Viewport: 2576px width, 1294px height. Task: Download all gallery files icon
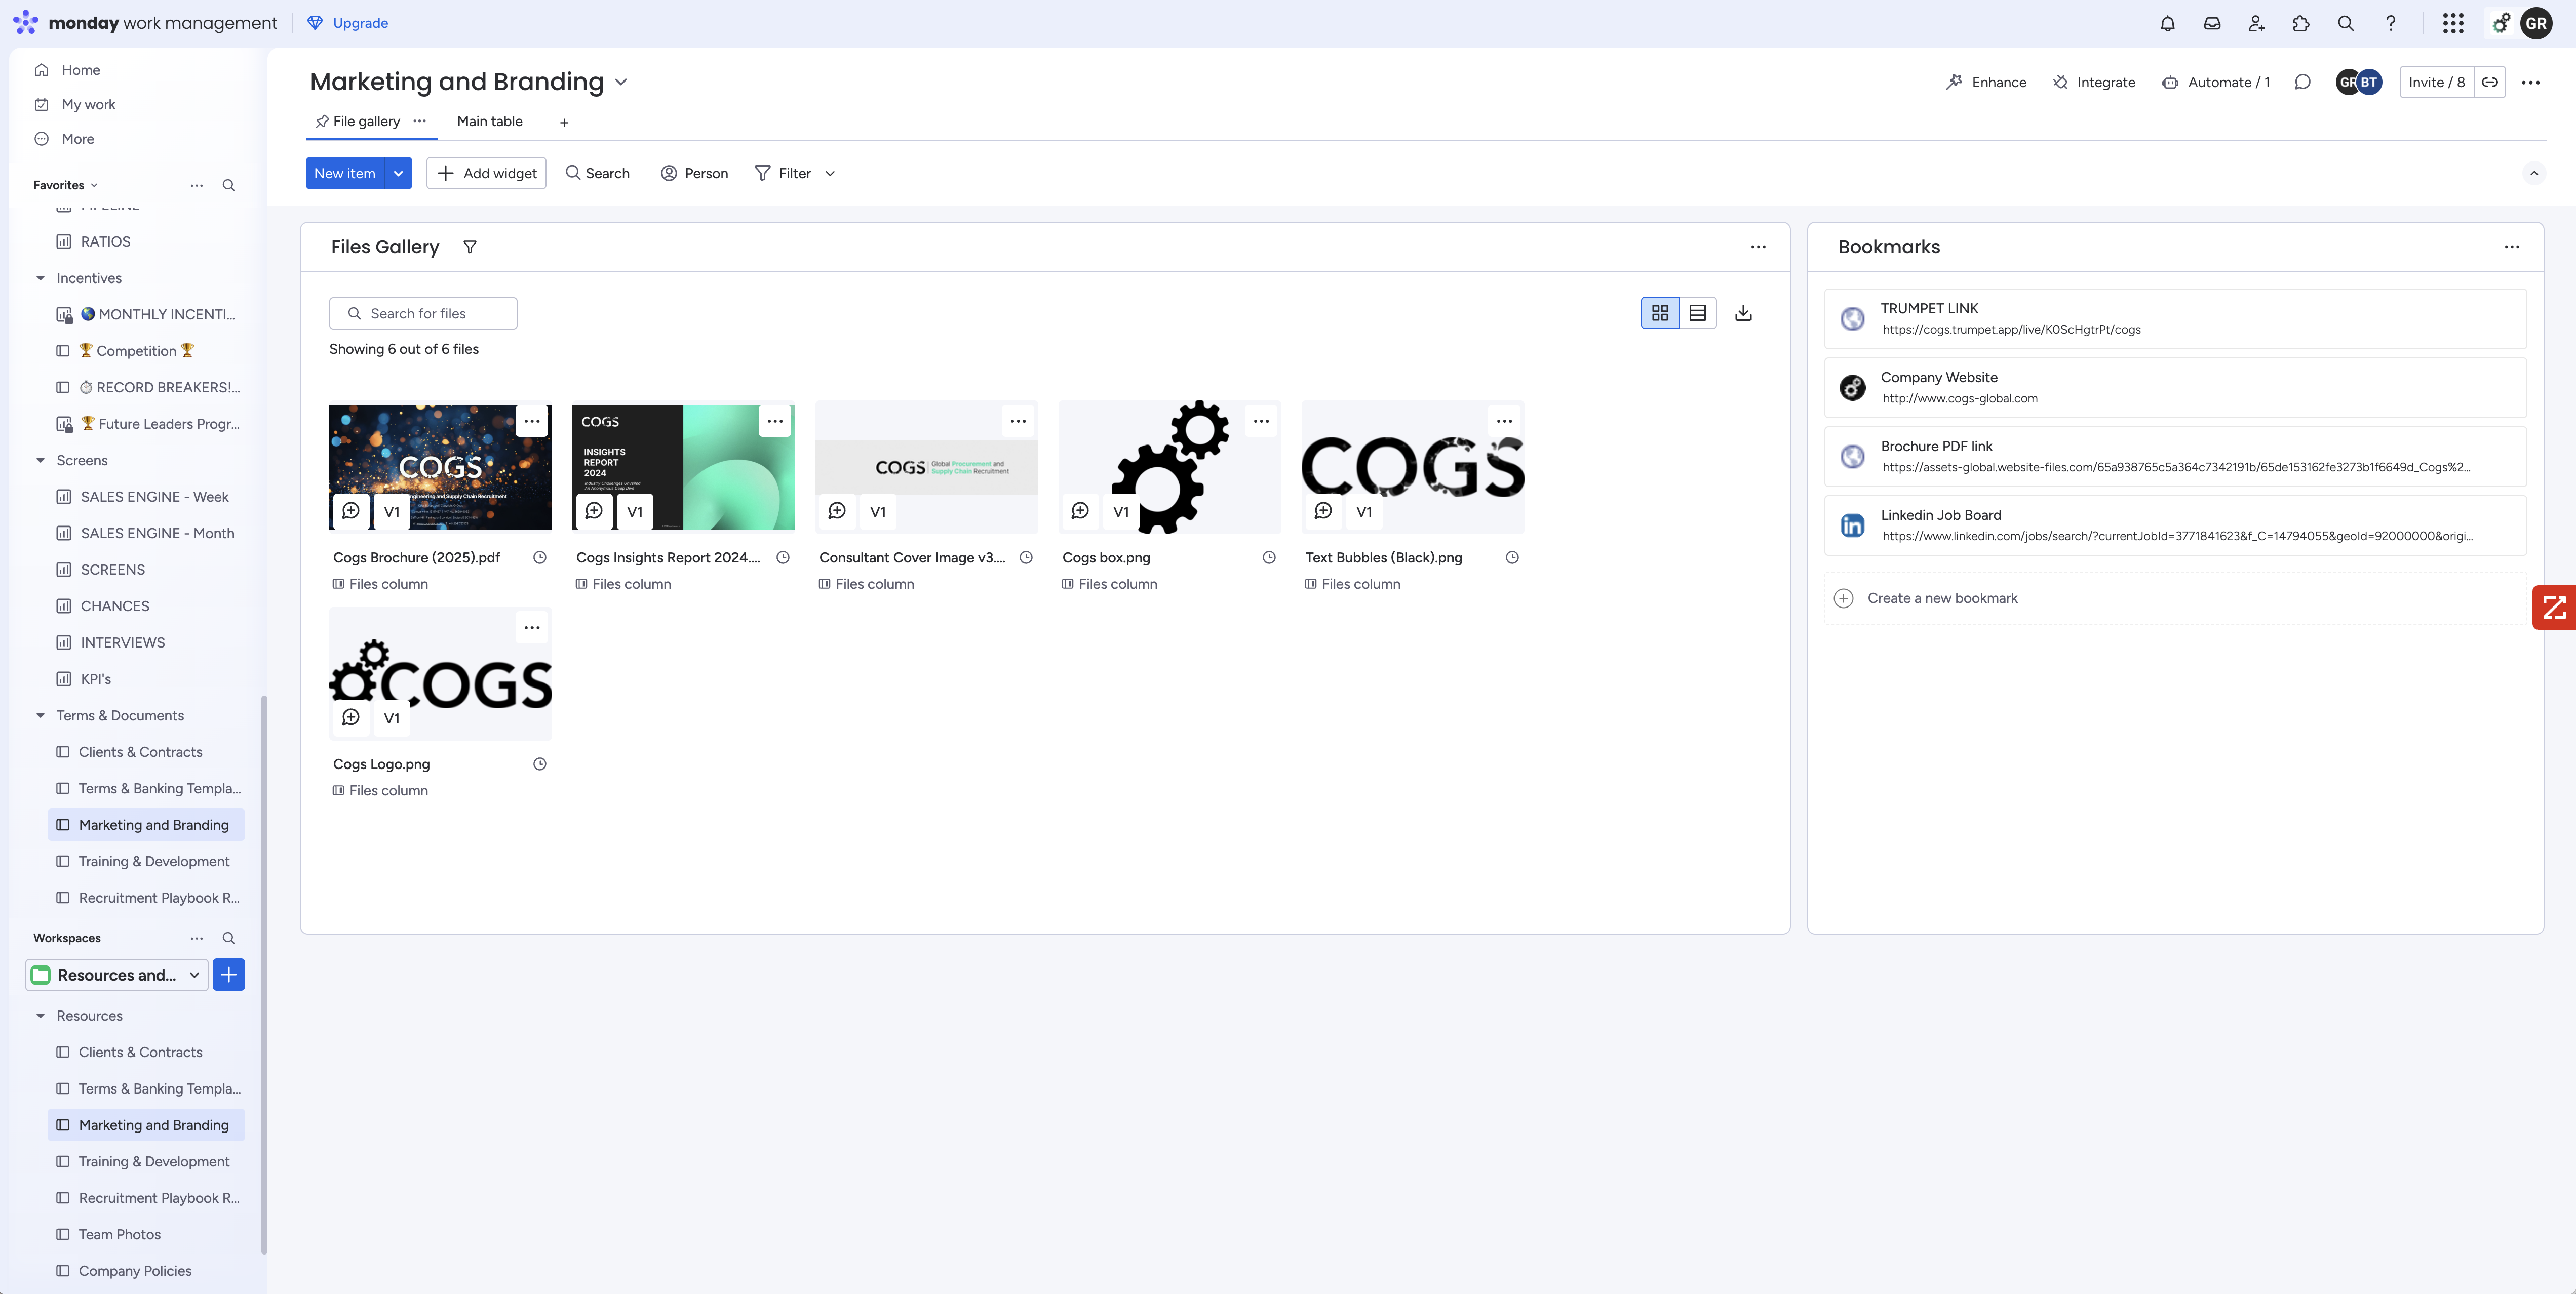point(1743,313)
